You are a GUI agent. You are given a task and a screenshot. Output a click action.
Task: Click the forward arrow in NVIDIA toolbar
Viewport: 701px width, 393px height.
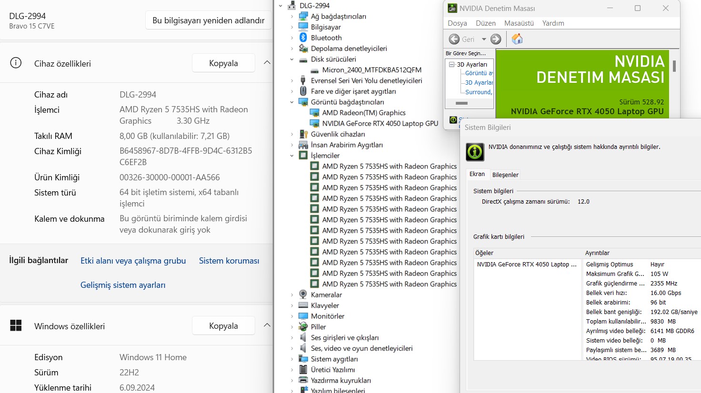point(496,39)
